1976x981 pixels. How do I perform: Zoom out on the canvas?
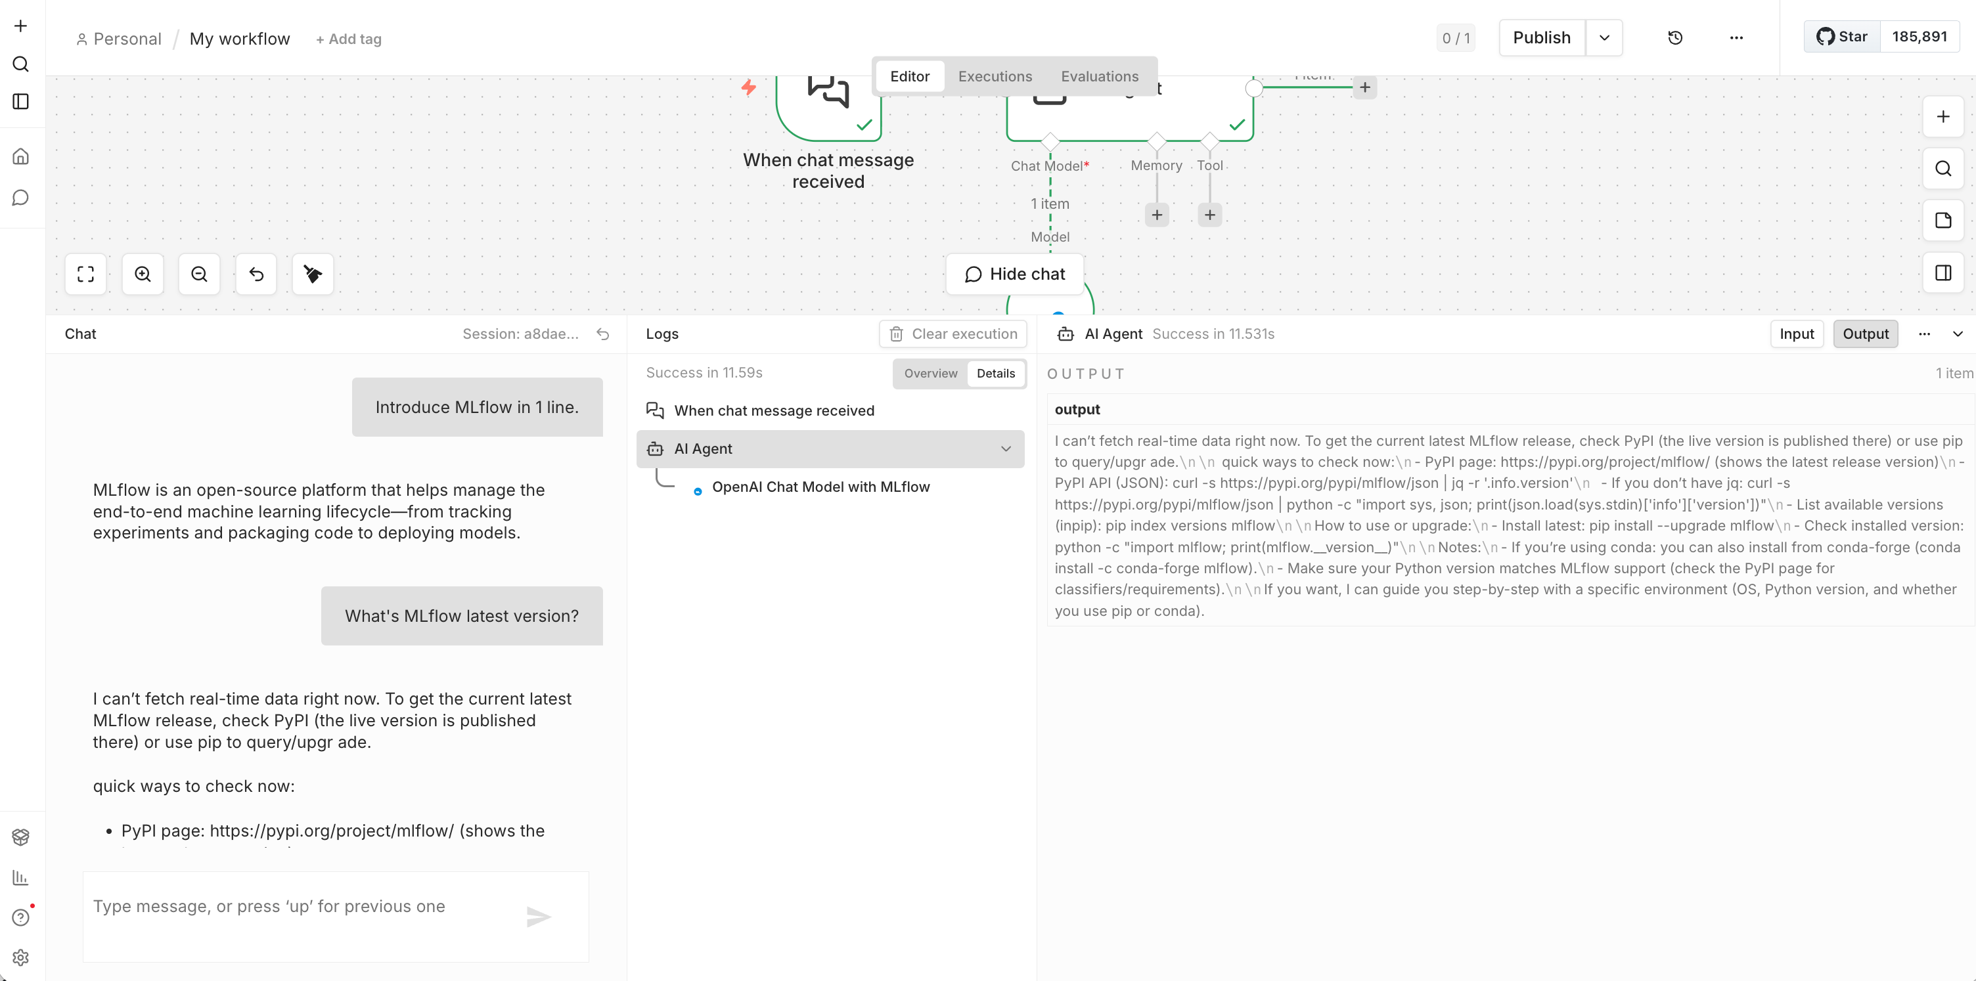pyautogui.click(x=200, y=274)
